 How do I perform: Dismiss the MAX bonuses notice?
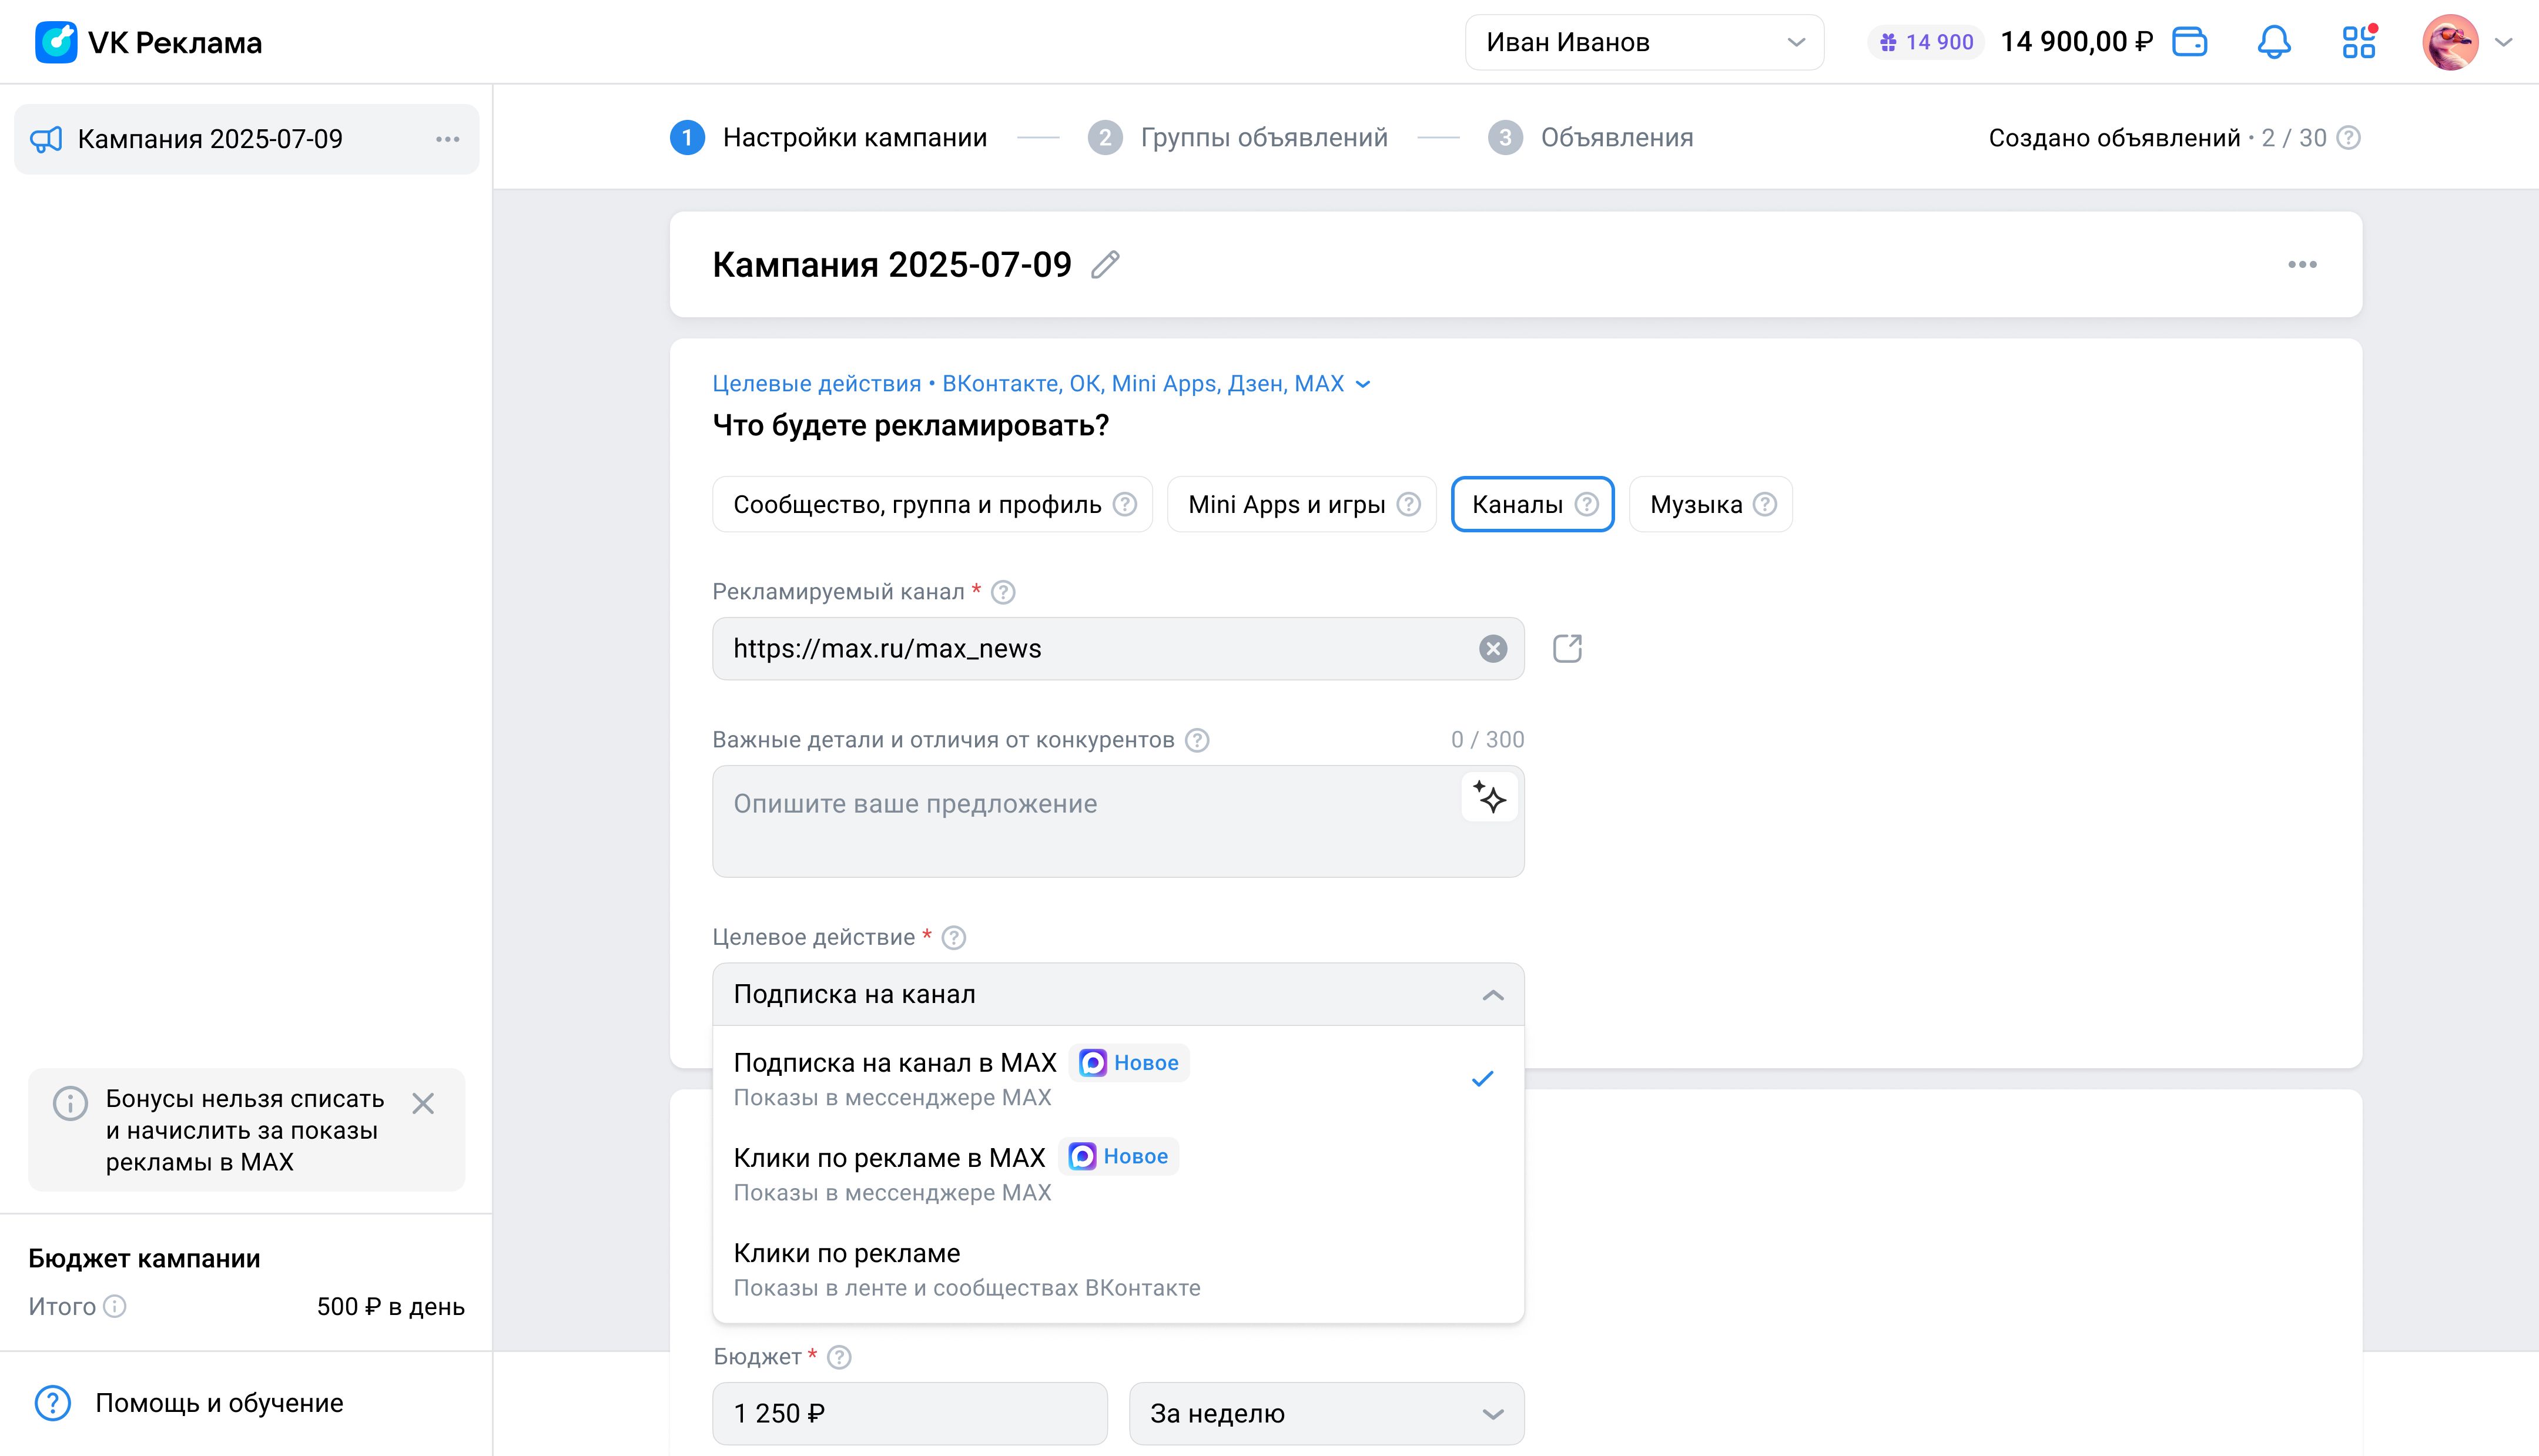pos(423,1103)
